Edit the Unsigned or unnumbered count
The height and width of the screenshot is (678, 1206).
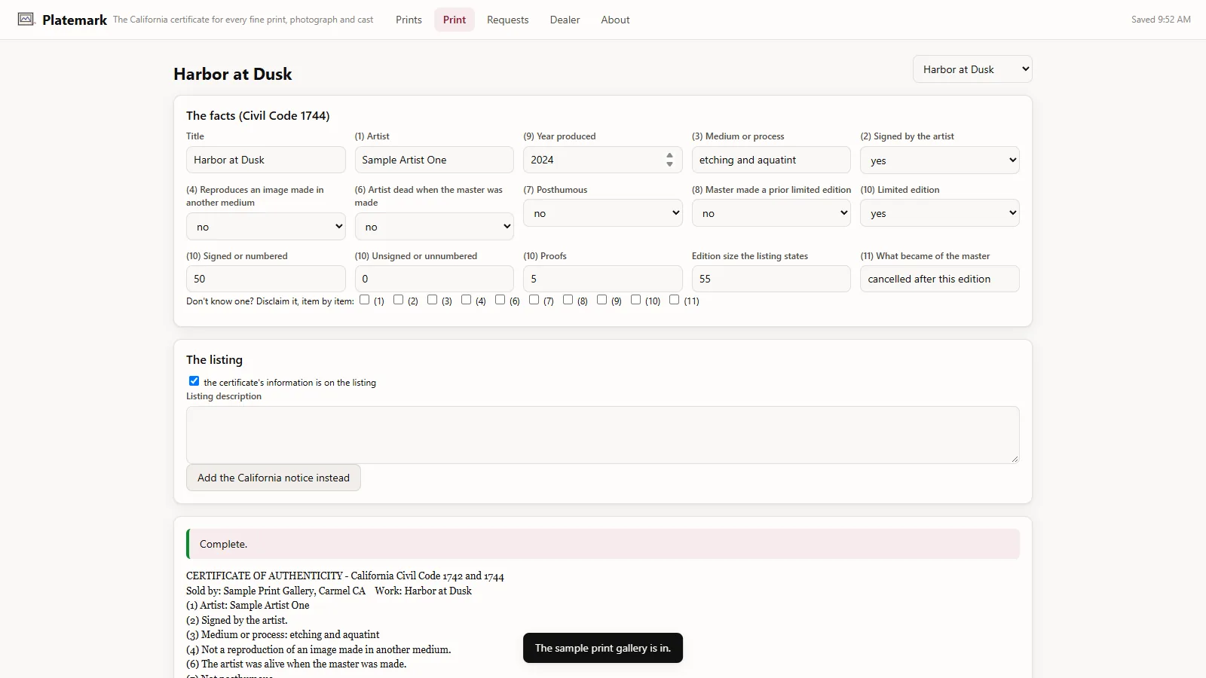(x=434, y=279)
